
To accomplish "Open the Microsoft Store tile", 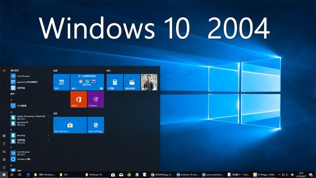I will (x=70, y=125).
